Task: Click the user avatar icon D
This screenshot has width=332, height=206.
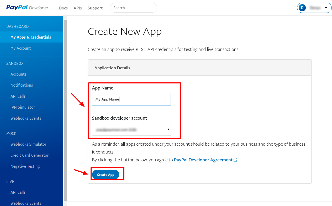Action: 302,8
